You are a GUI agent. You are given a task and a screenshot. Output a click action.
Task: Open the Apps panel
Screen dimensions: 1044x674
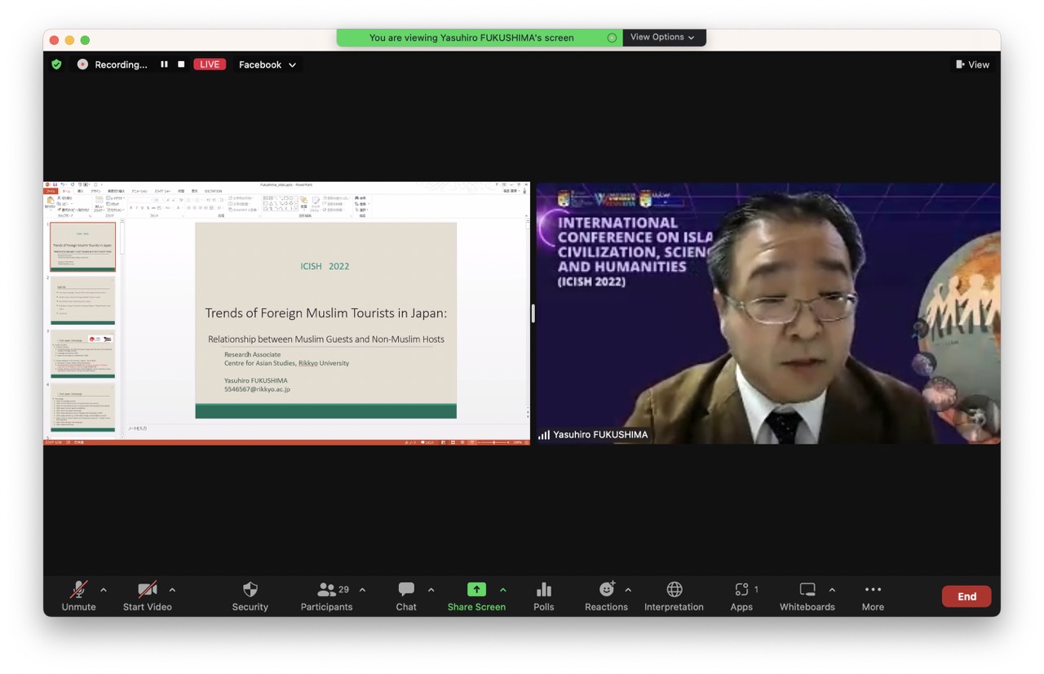pyautogui.click(x=741, y=596)
